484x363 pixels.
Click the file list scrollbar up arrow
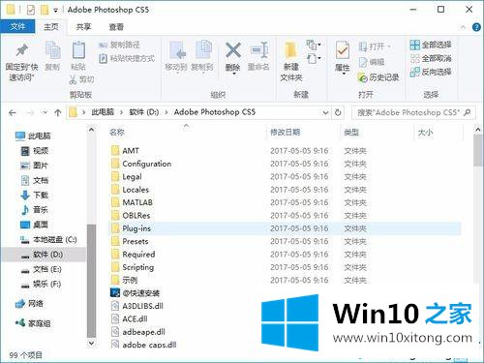pyautogui.click(x=478, y=130)
